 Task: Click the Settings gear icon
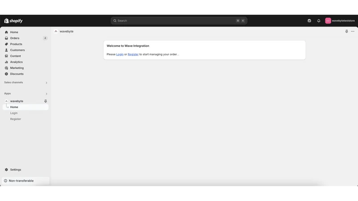point(6,170)
